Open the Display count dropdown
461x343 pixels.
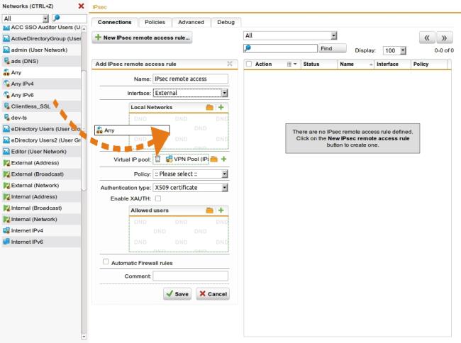[x=403, y=50]
